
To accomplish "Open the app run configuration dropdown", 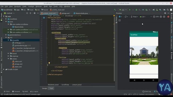I will (123, 10).
